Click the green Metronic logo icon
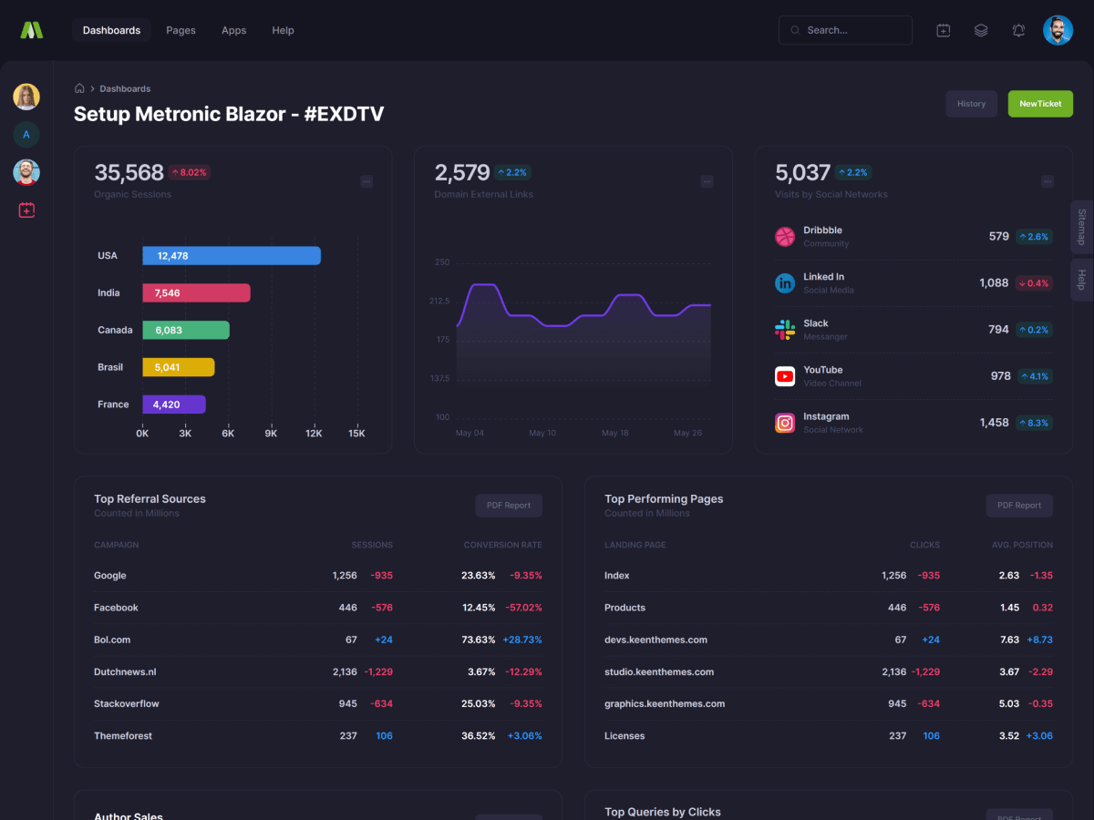The width and height of the screenshot is (1094, 820). [32, 30]
